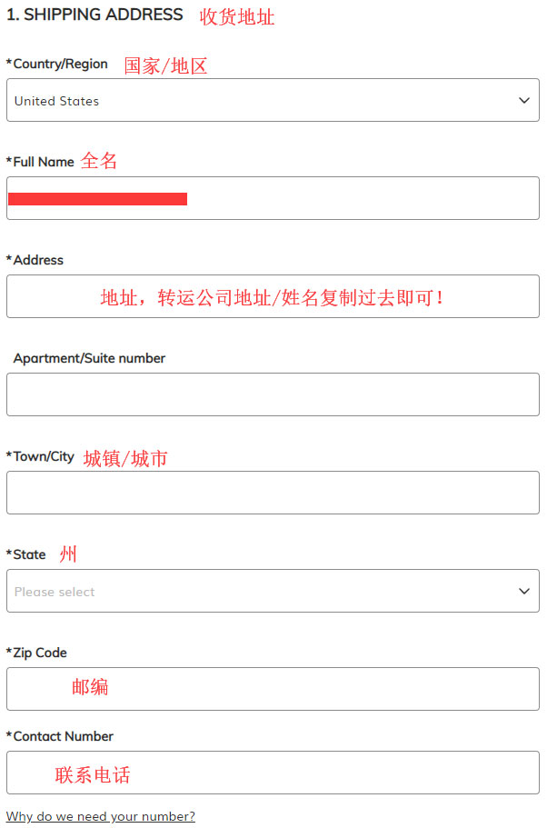Click the Contact Number input field
This screenshot has width=547, height=828.
pyautogui.click(x=273, y=773)
